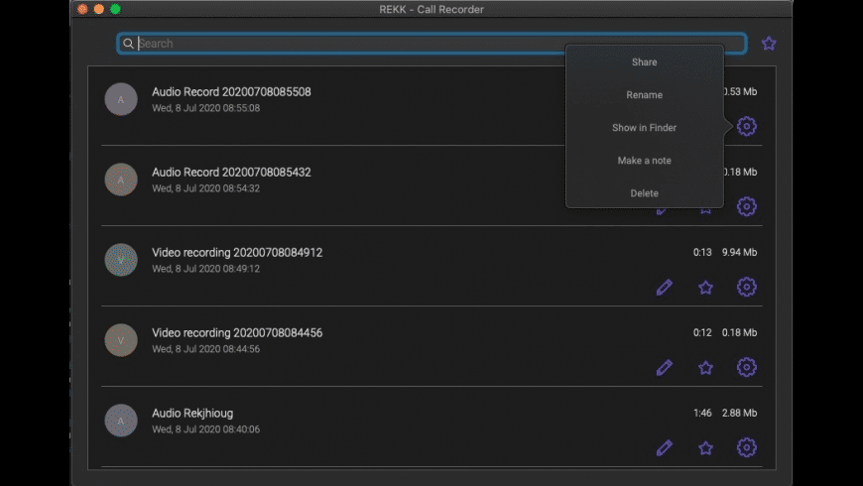Favorite Audio Rekjhioug with its star
This screenshot has height=486, width=863.
(x=705, y=448)
